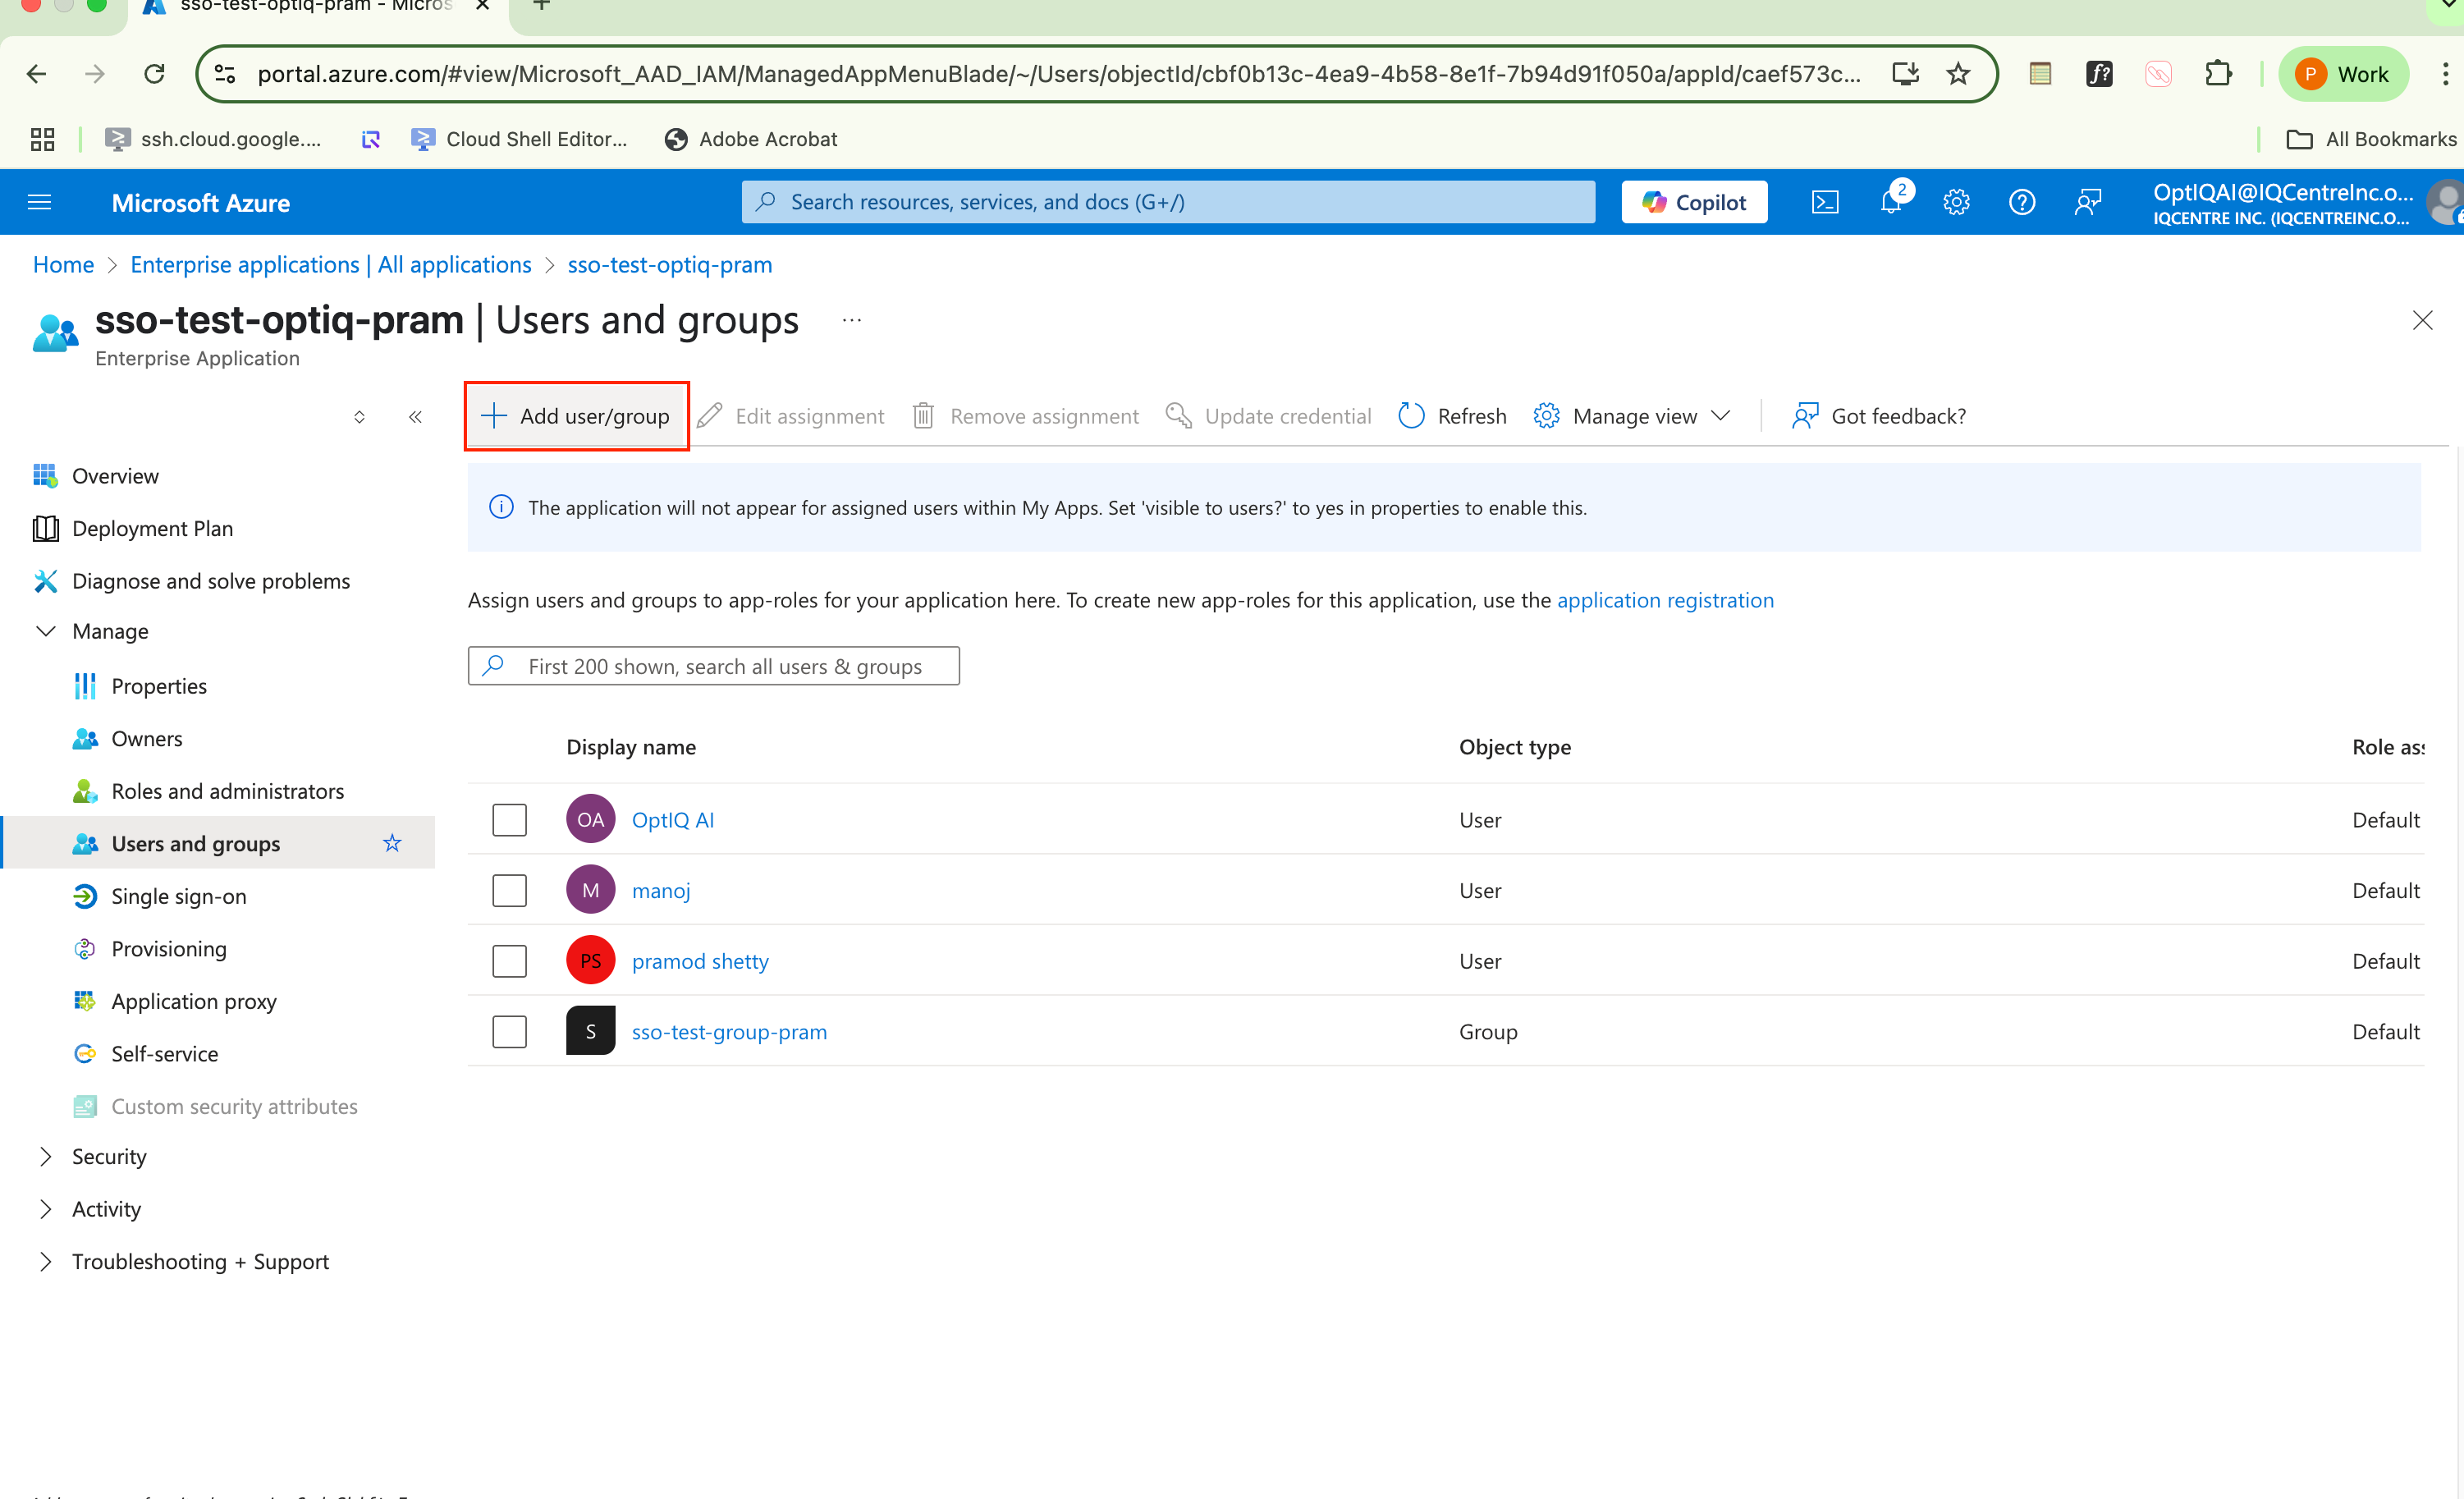This screenshot has height=1499, width=2464.
Task: Open Cloud Shell from the top bar
Action: [1825, 203]
